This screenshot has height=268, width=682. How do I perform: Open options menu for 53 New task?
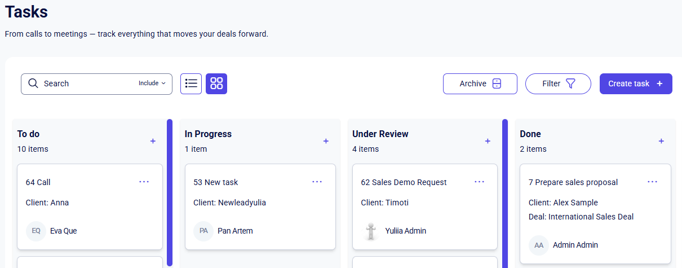tap(317, 182)
